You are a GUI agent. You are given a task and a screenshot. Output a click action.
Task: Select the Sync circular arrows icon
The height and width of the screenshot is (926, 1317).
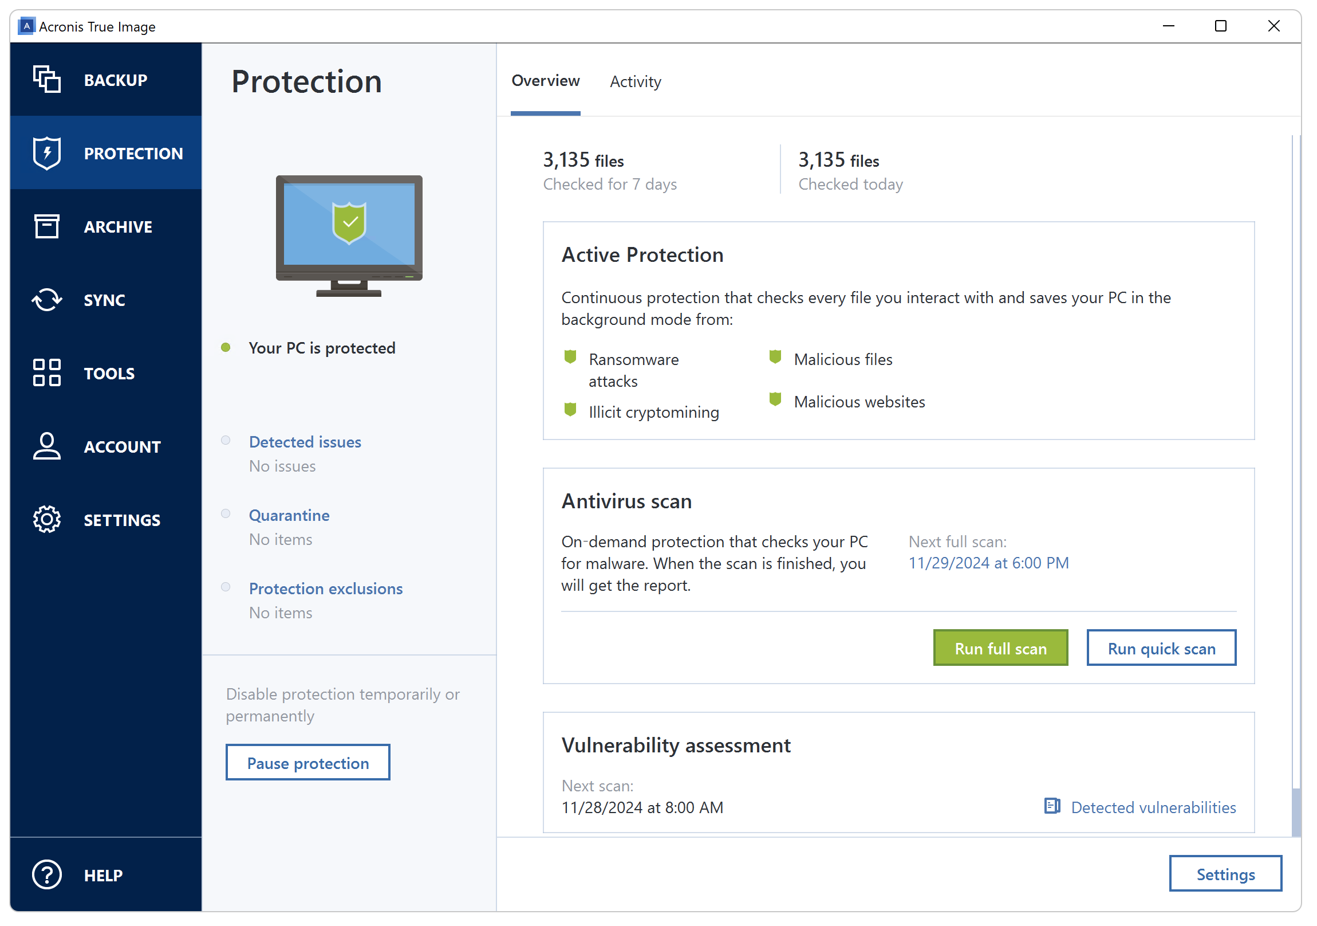[45, 299]
